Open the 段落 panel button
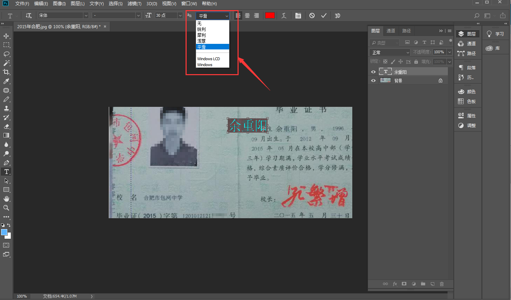 click(467, 68)
